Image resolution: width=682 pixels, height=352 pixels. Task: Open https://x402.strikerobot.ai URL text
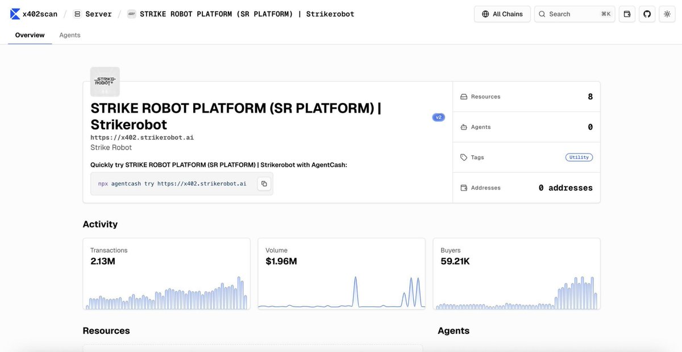click(x=142, y=137)
